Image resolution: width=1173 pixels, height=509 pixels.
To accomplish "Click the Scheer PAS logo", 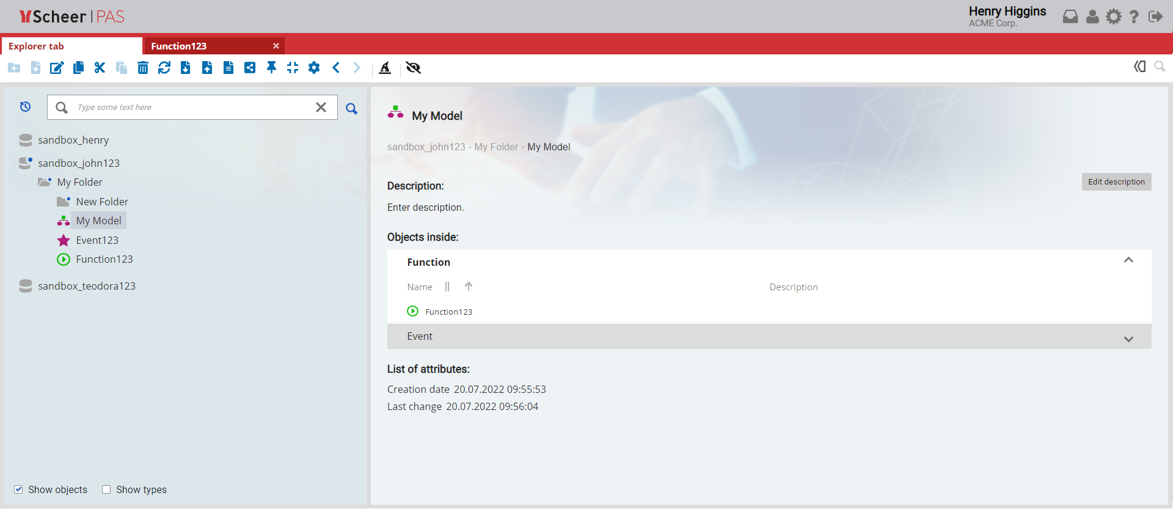I will [72, 16].
